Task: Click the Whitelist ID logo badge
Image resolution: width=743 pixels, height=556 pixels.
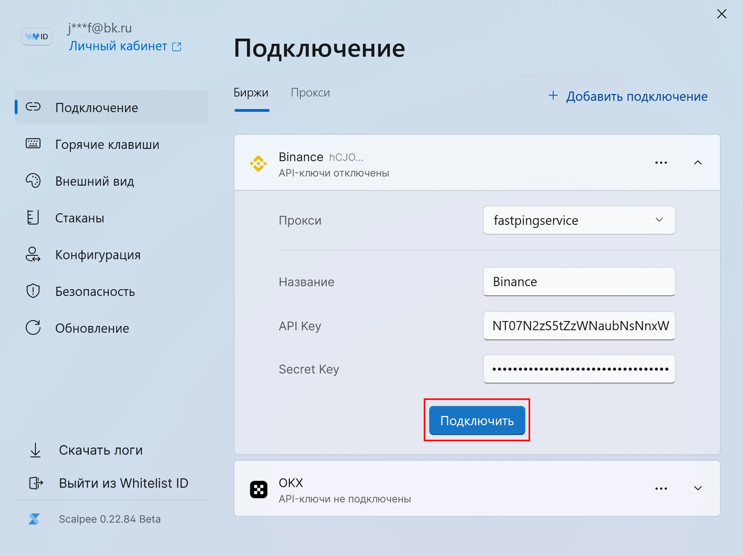Action: click(x=36, y=36)
